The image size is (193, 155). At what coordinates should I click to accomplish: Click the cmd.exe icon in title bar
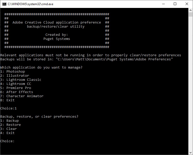pos(4,4)
